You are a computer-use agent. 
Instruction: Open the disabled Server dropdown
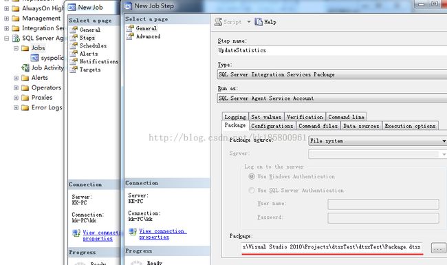pyautogui.click(x=378, y=154)
